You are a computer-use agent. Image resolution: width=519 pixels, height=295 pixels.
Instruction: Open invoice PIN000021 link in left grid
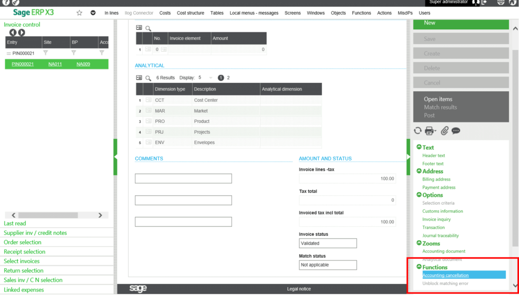[23, 65]
